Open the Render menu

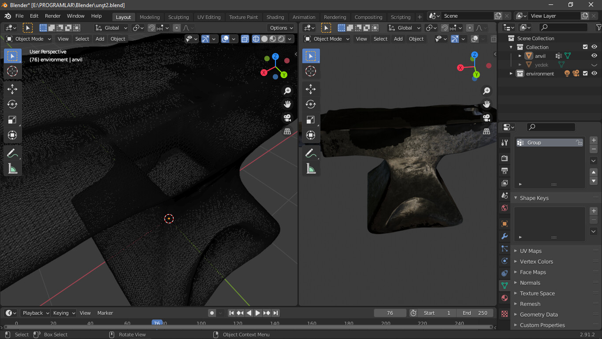[x=52, y=16]
